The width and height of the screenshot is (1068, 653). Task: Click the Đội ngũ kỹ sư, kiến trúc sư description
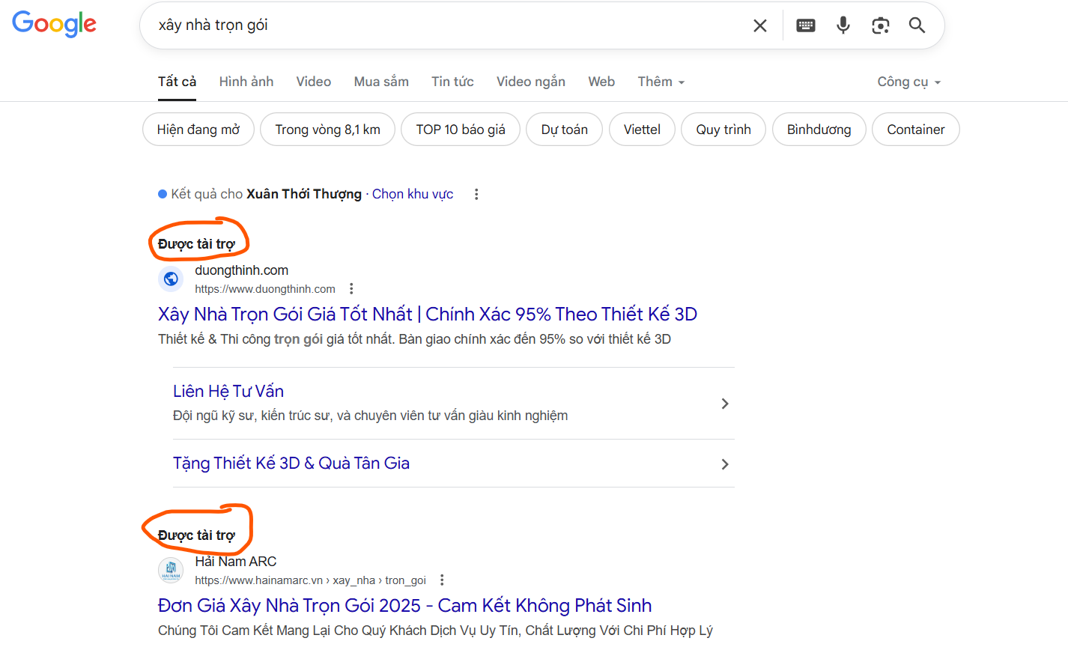[x=370, y=416]
